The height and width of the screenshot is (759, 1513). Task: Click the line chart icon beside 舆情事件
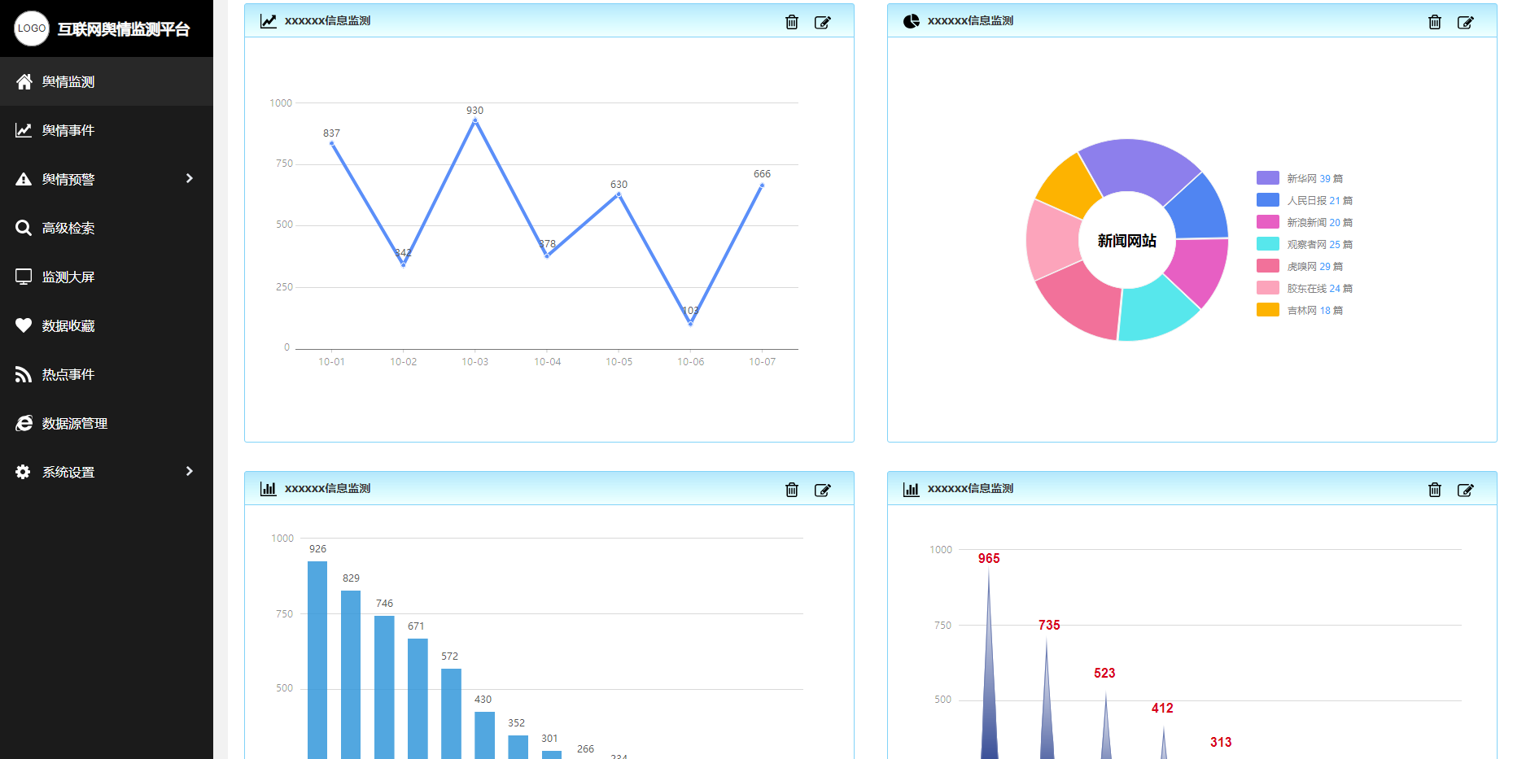tap(24, 130)
